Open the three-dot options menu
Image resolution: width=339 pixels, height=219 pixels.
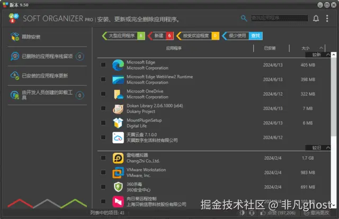click(x=327, y=19)
